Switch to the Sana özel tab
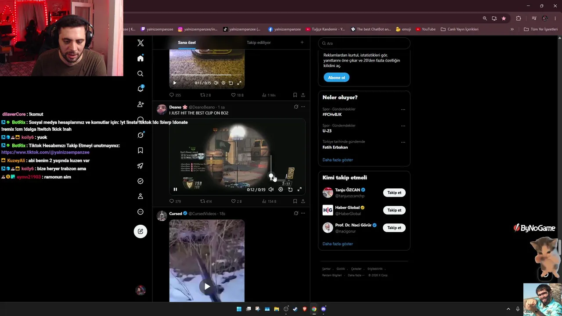Viewport: 562px width, 316px height. pos(187,43)
